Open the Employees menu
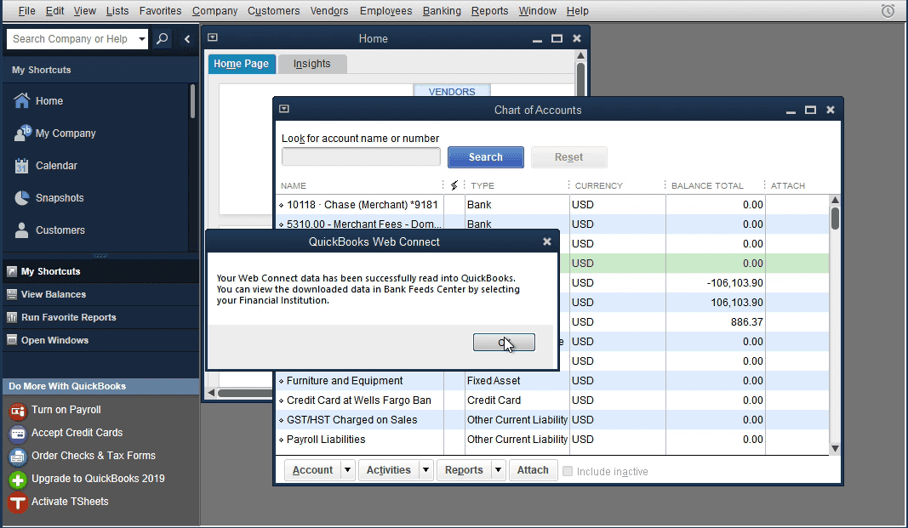The height and width of the screenshot is (528, 908). click(x=385, y=11)
